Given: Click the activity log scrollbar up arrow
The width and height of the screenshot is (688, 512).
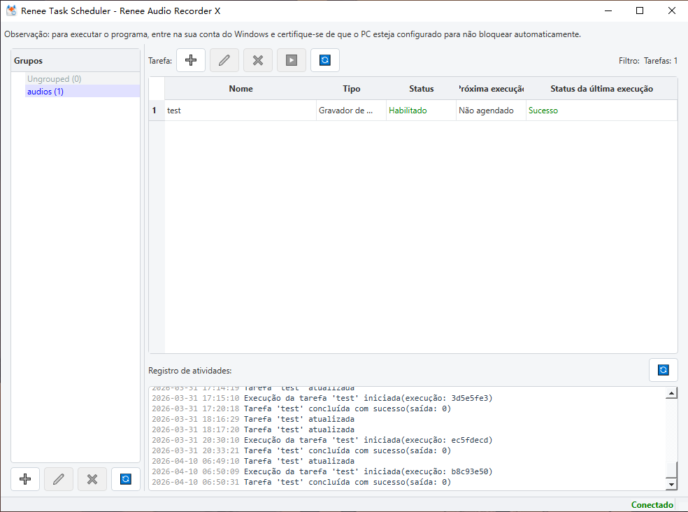Looking at the screenshot, I should click(x=671, y=393).
